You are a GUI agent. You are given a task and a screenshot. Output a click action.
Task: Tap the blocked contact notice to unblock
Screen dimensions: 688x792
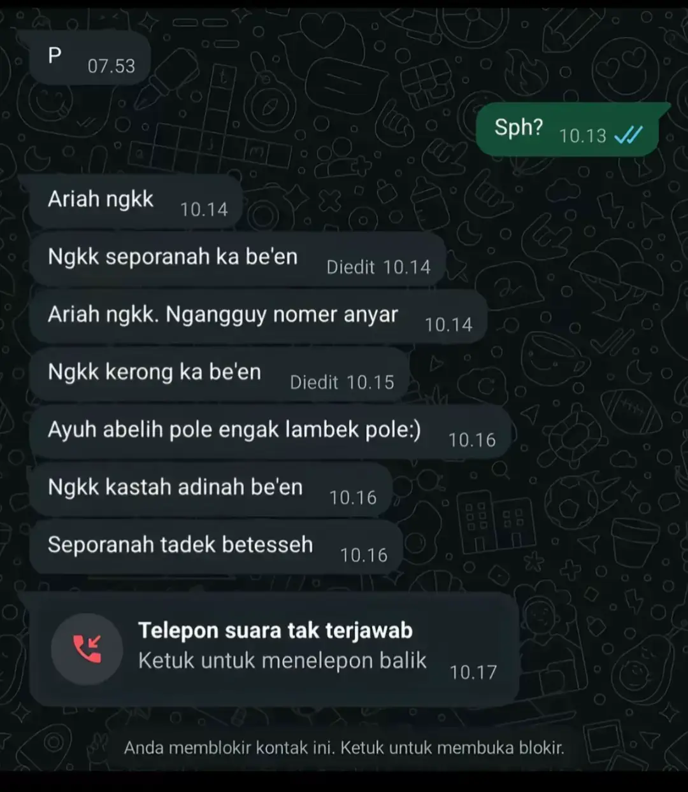pyautogui.click(x=344, y=747)
